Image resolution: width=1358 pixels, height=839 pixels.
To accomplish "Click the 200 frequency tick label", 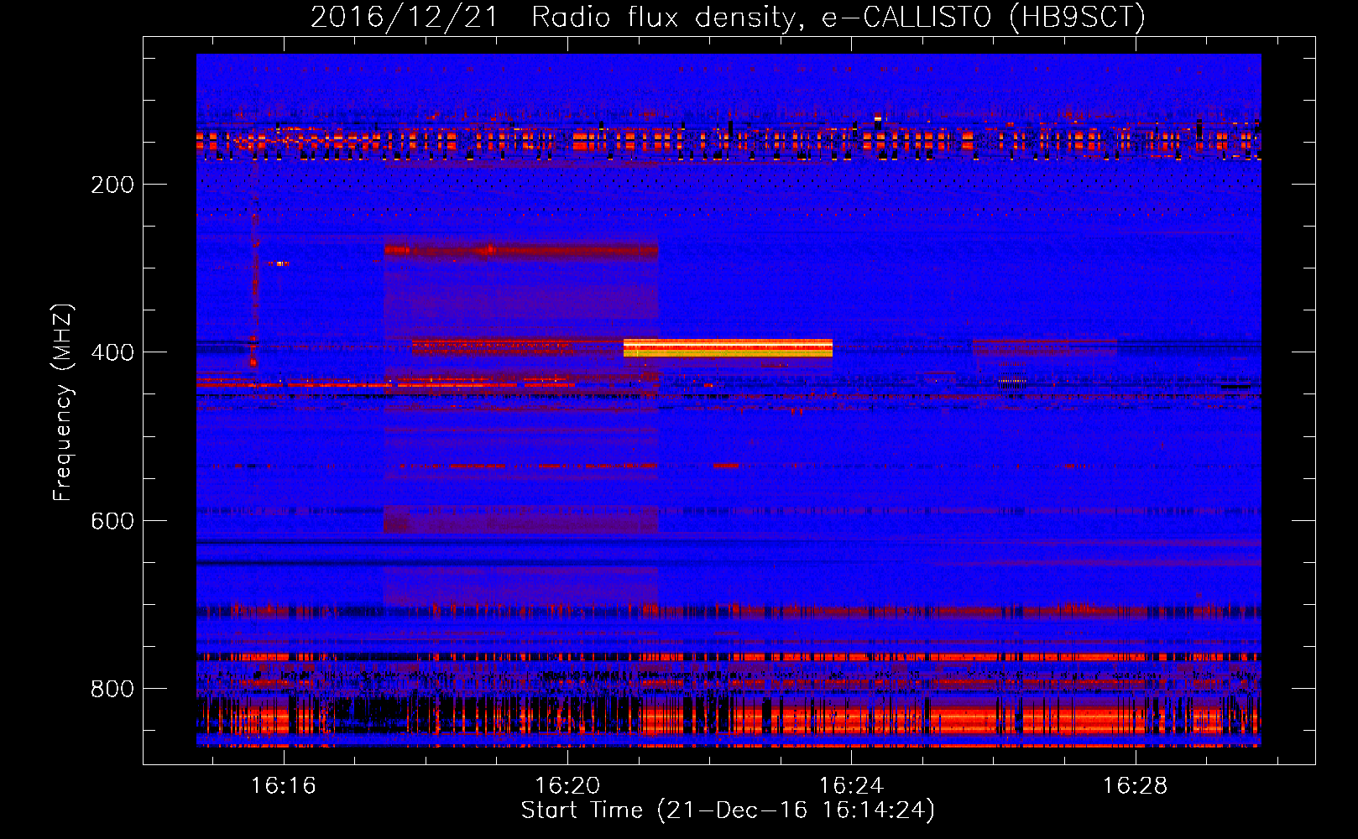I will click(112, 185).
